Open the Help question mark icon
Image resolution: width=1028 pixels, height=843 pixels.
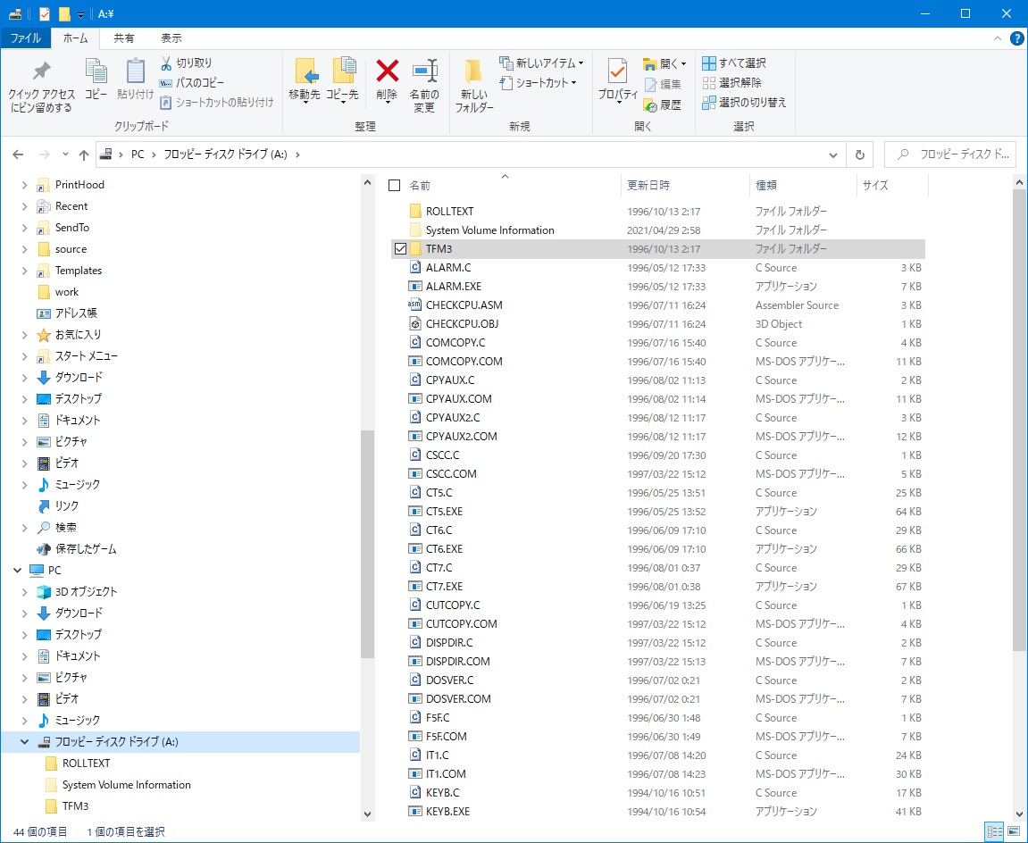pos(1016,38)
